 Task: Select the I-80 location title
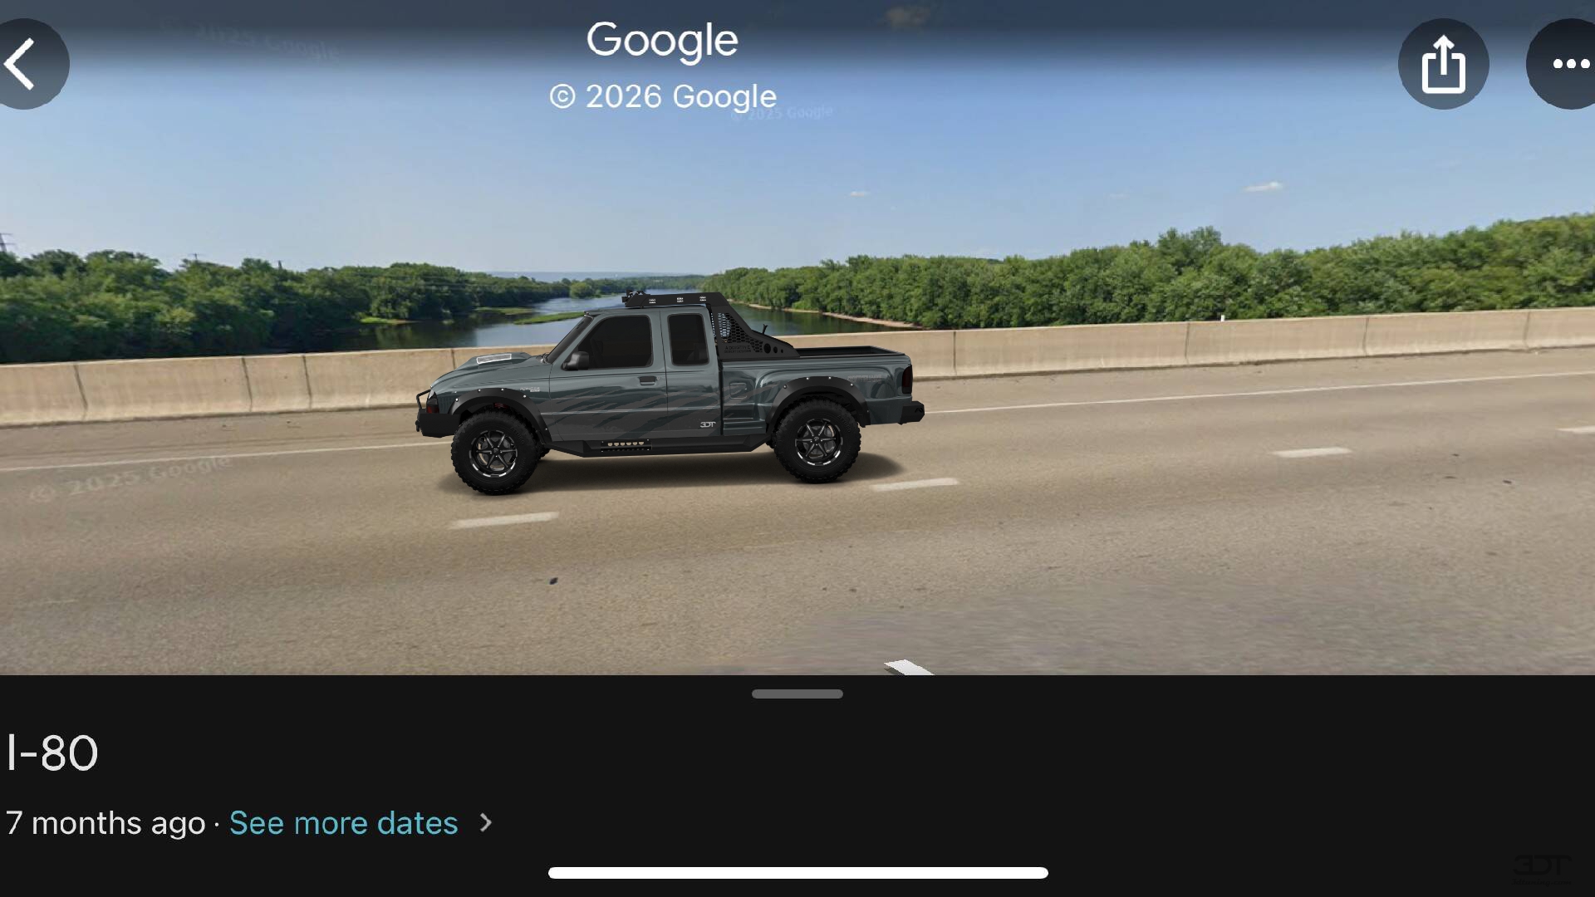tap(52, 753)
